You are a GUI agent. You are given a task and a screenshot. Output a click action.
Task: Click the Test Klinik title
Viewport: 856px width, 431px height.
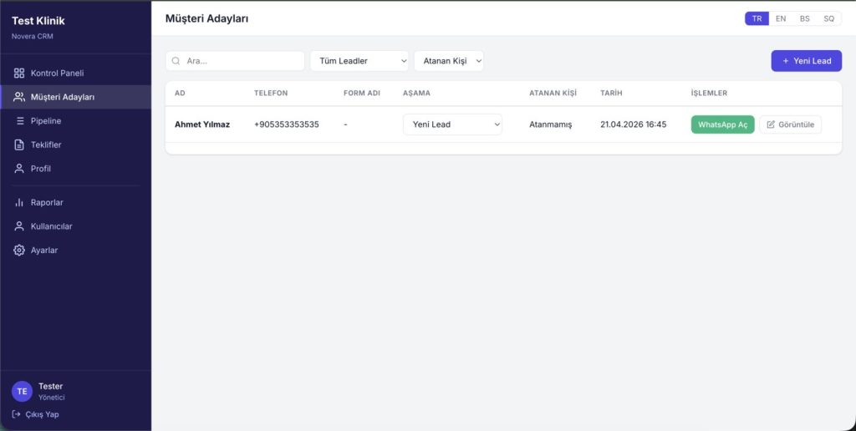click(x=38, y=21)
